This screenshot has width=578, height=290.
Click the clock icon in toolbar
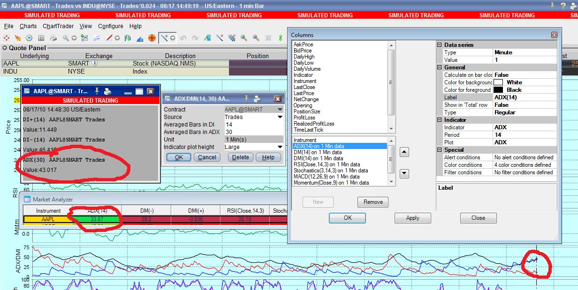(x=29, y=38)
